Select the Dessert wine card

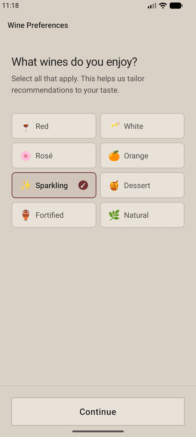point(142,185)
